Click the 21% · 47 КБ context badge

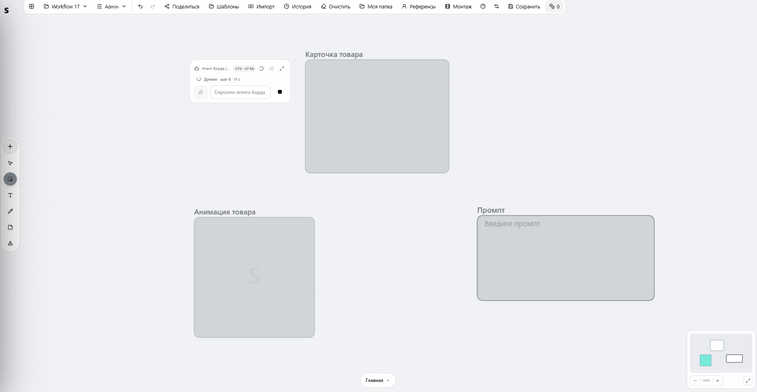pyautogui.click(x=245, y=69)
